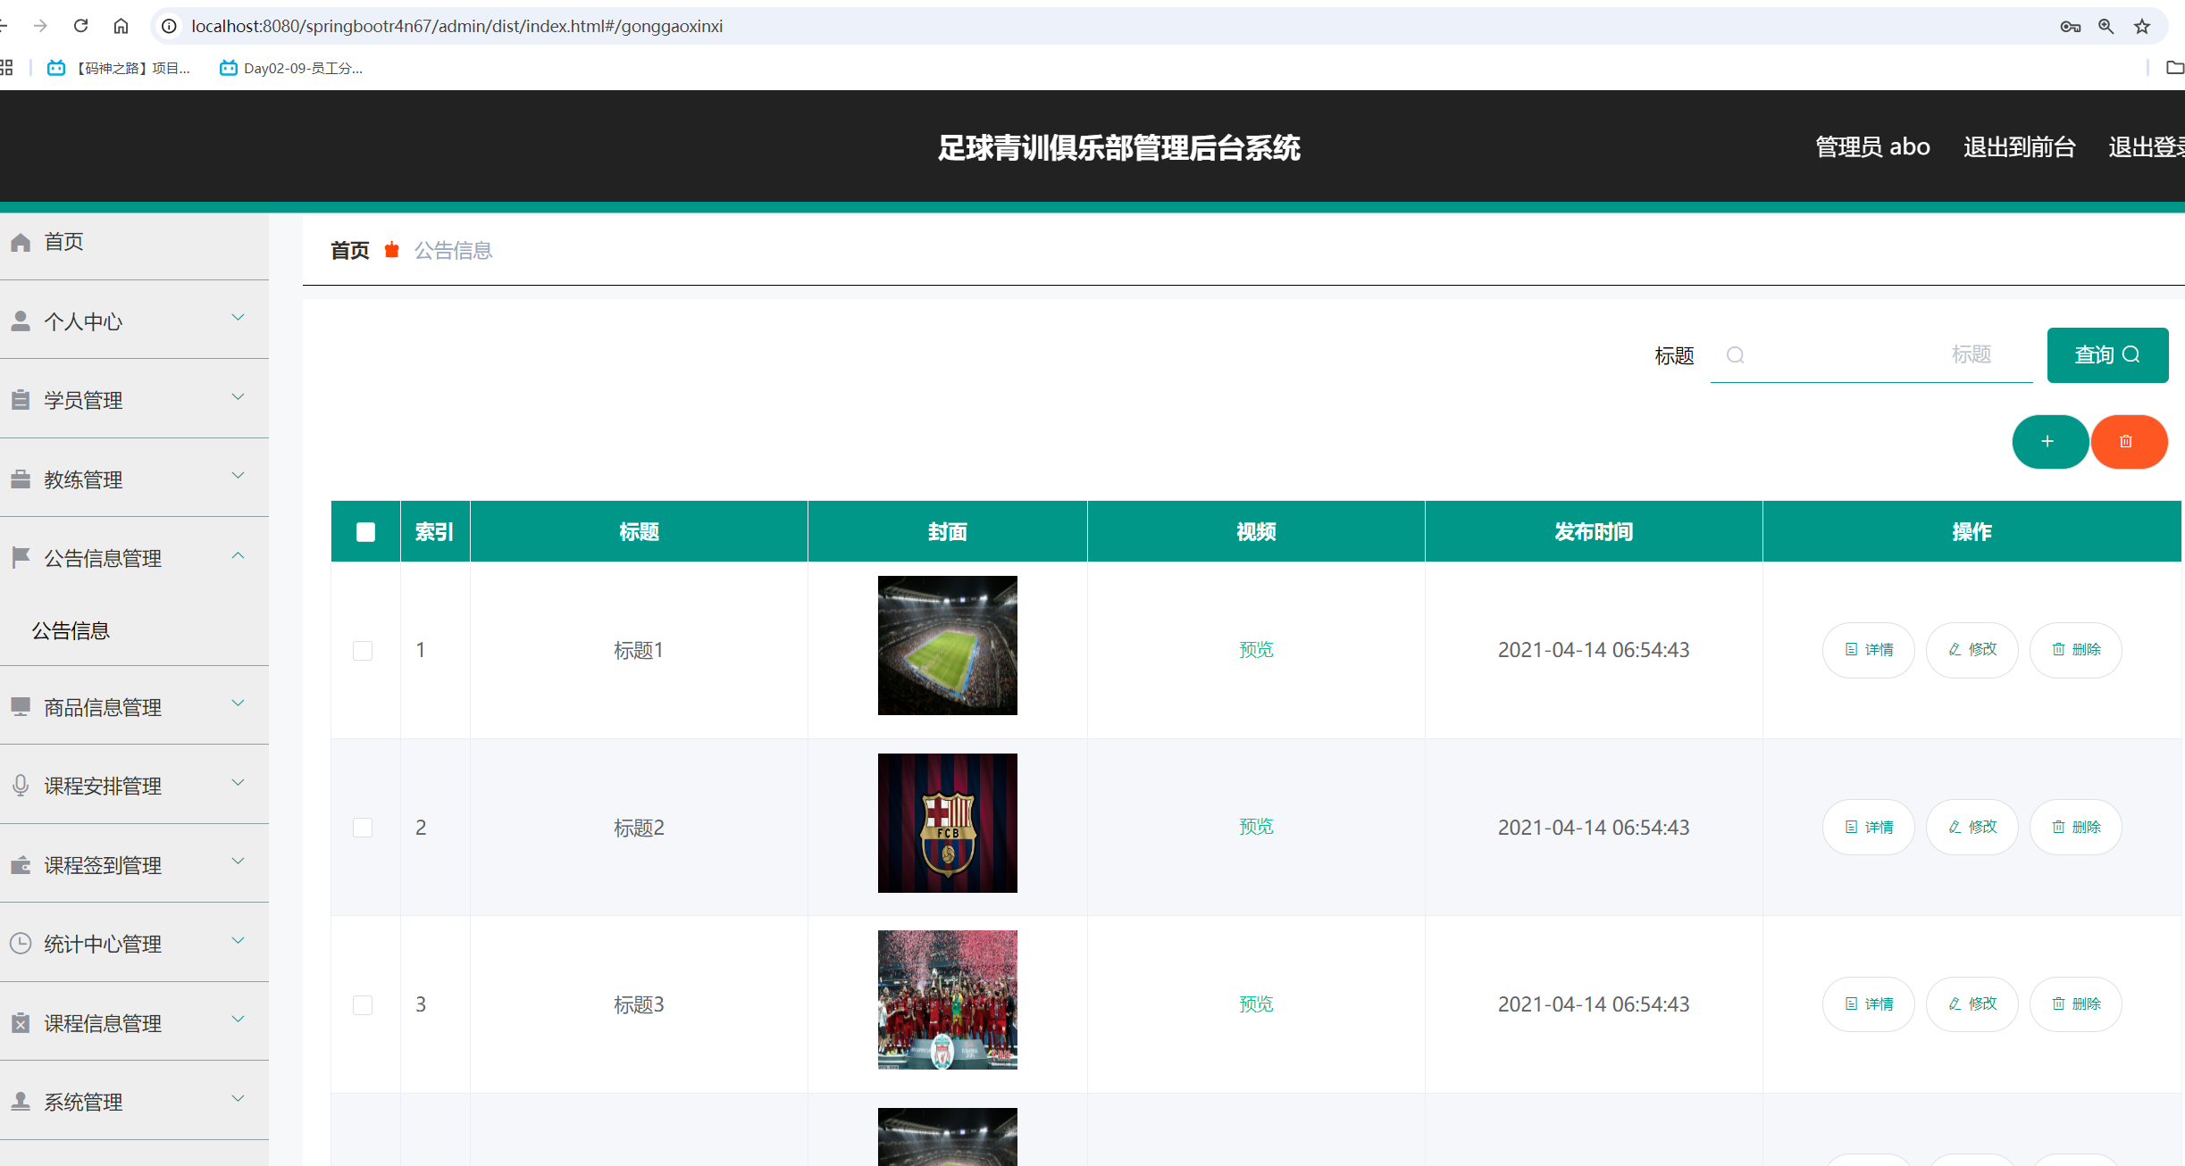Click the person icon beside 个人中心
The height and width of the screenshot is (1166, 2185).
(20, 320)
